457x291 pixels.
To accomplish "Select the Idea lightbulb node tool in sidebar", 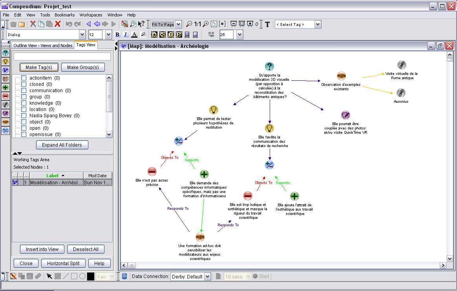I will pos(5,62).
